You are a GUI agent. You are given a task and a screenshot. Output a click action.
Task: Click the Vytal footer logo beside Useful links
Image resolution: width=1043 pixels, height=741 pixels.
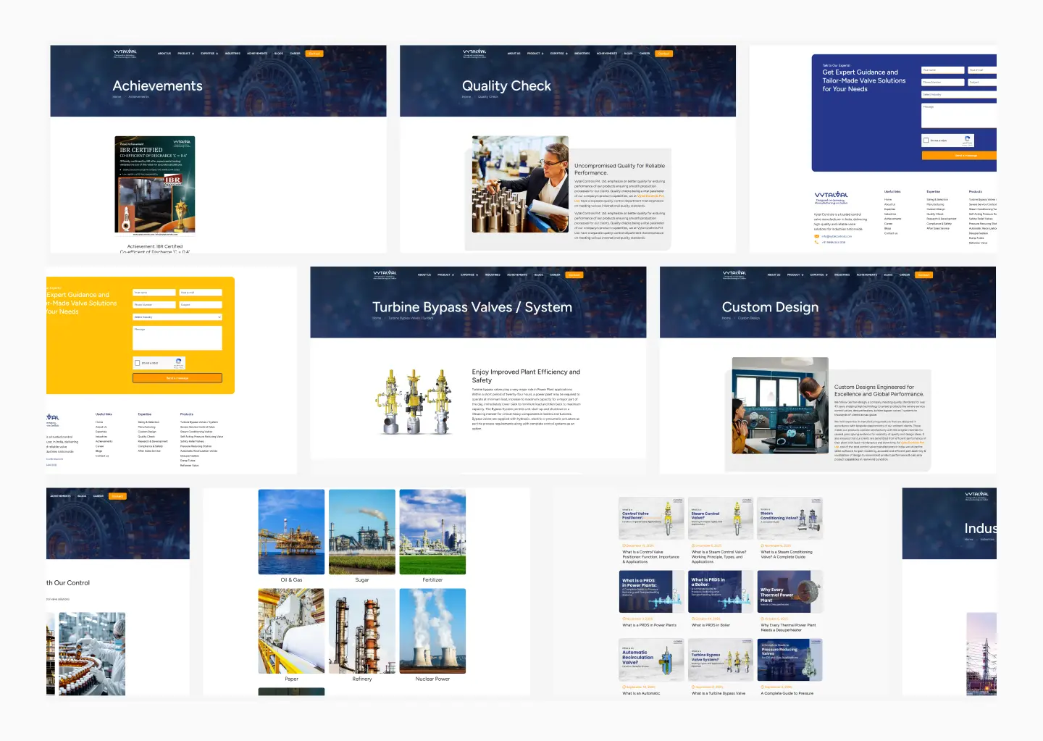click(x=831, y=196)
